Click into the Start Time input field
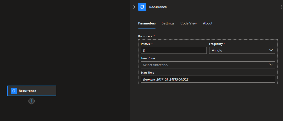Viewport: 283px width, 121px height. pyautogui.click(x=208, y=79)
